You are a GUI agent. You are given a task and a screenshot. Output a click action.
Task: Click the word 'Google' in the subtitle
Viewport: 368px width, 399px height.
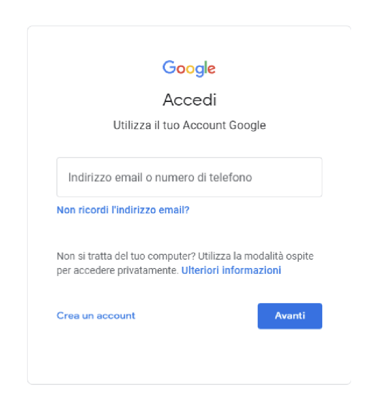[x=248, y=126]
